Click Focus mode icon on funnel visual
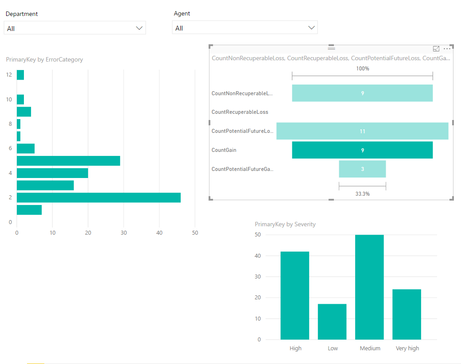The height and width of the screenshot is (364, 461). click(x=436, y=49)
